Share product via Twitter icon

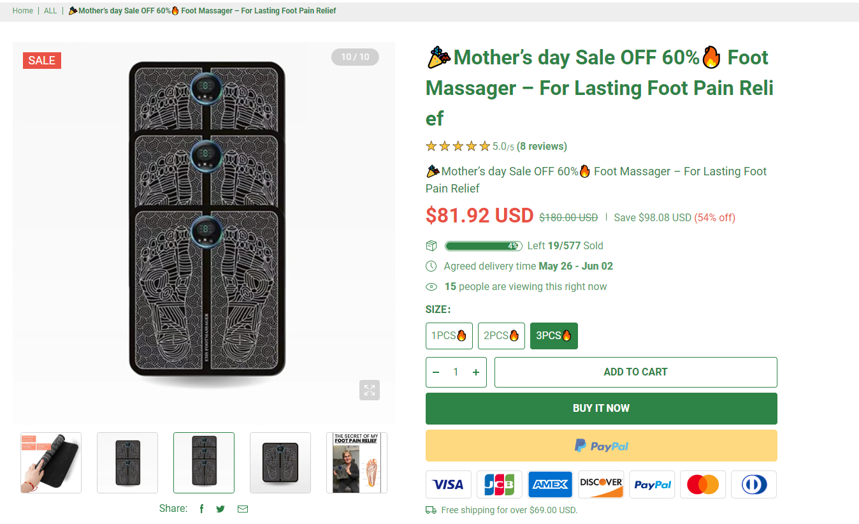(x=220, y=509)
